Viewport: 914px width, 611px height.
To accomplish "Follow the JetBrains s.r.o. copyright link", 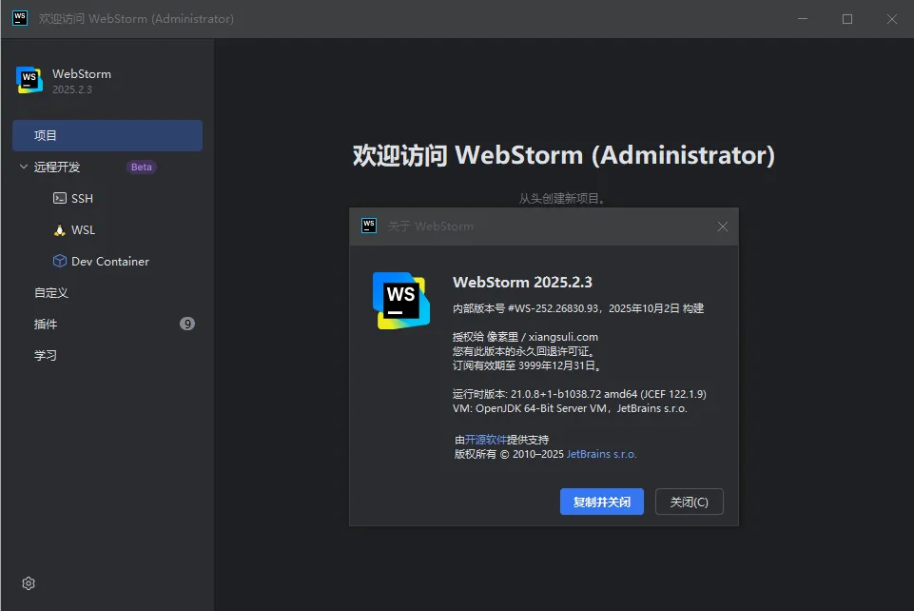I will 601,455.
